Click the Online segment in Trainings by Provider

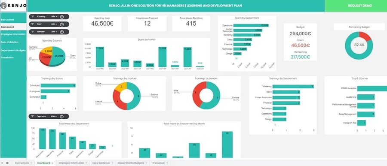(121, 87)
